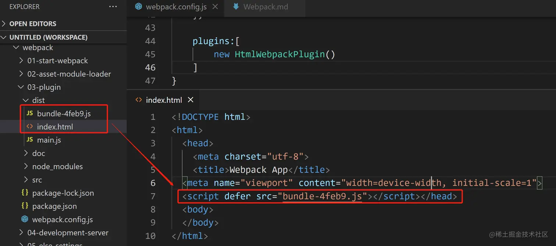Expand the 02-asset-module-loader folder
This screenshot has width=556, height=246.
click(21, 74)
